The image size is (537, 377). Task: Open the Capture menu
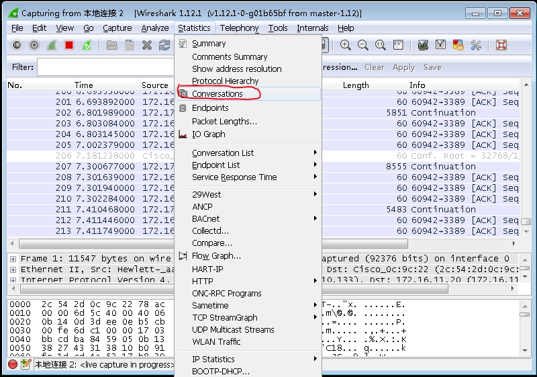(x=117, y=28)
